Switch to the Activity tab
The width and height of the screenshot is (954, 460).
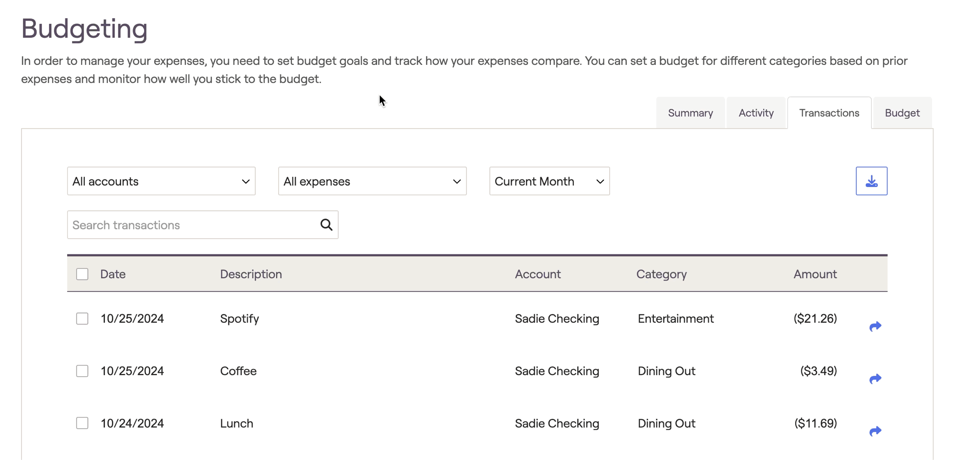(x=756, y=113)
